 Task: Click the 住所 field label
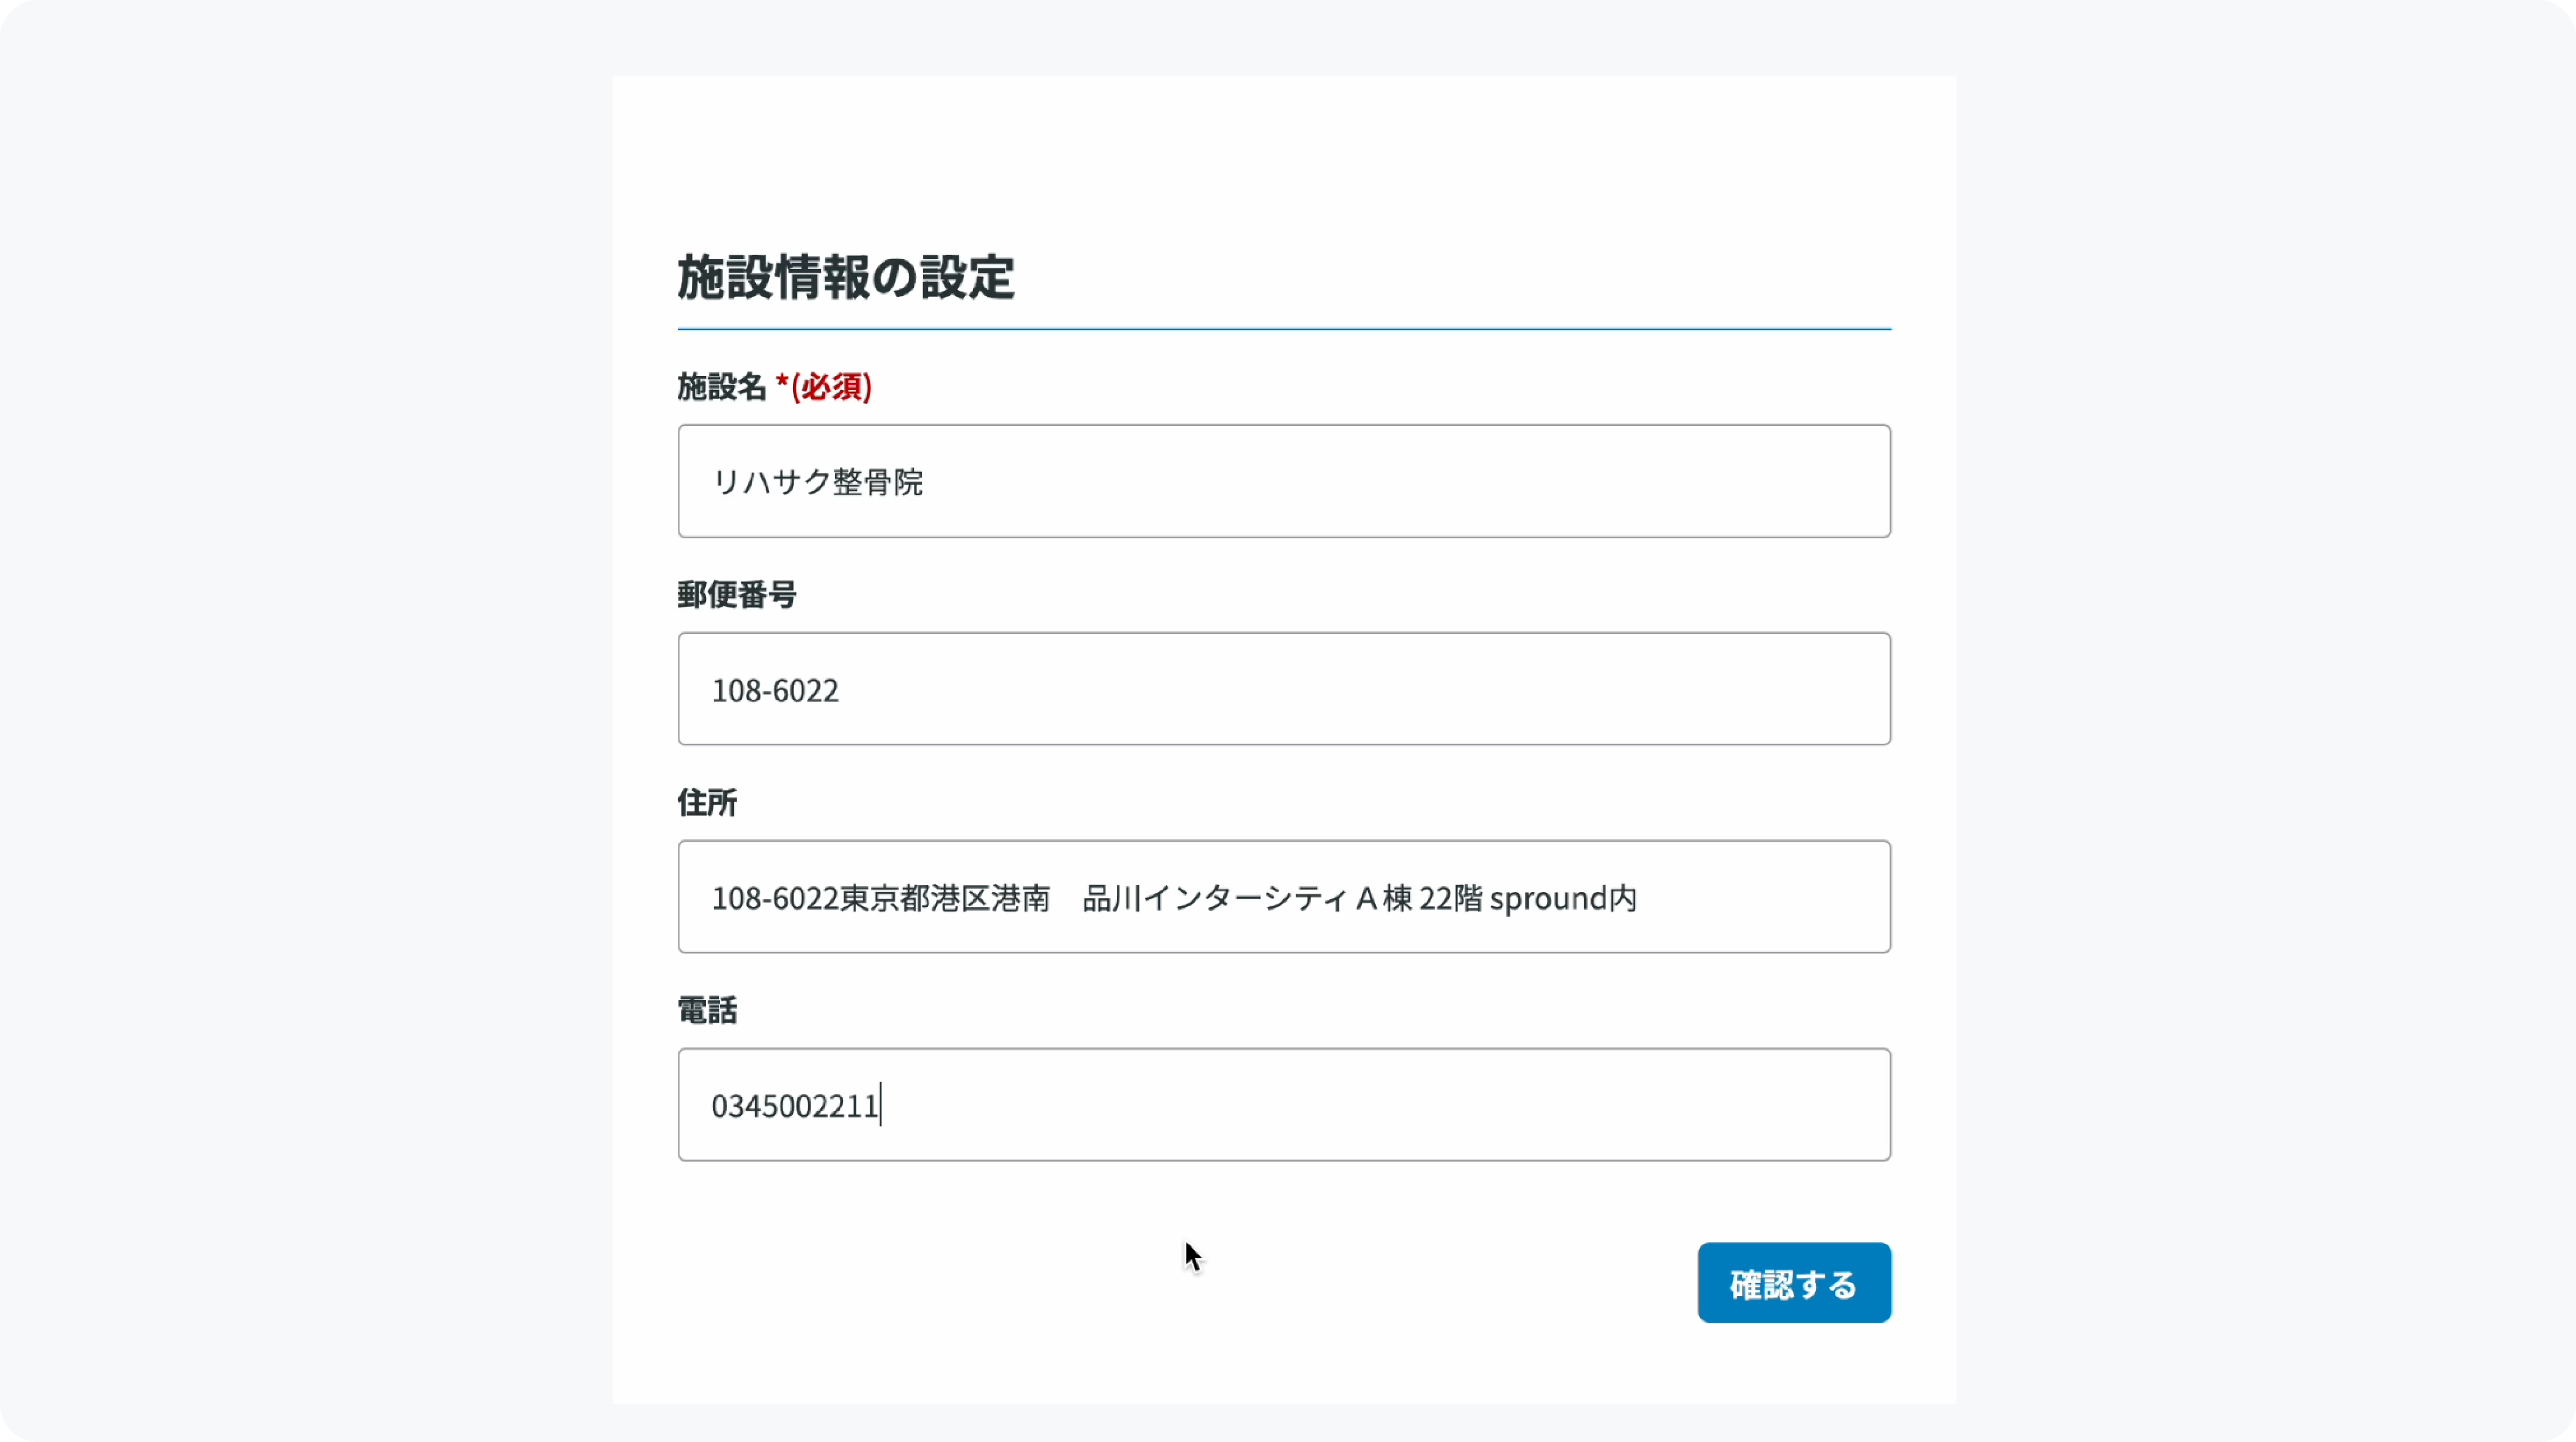707,803
